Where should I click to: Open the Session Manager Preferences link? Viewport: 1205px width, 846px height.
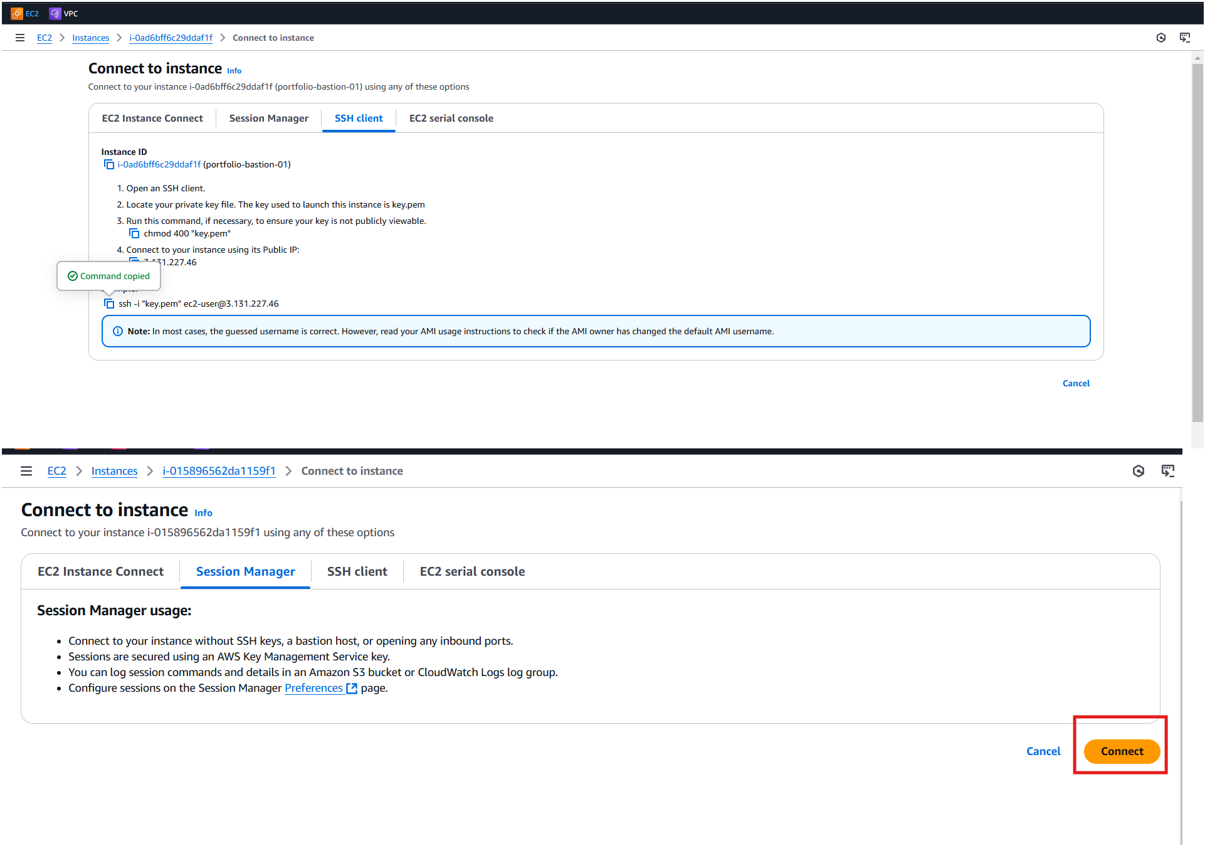point(313,688)
